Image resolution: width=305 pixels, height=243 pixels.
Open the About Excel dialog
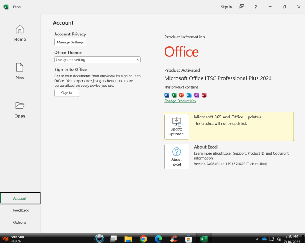click(x=176, y=157)
